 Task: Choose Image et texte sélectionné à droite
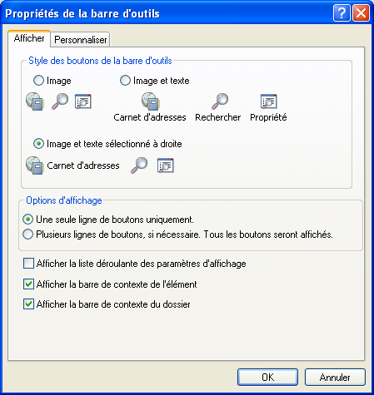point(38,144)
